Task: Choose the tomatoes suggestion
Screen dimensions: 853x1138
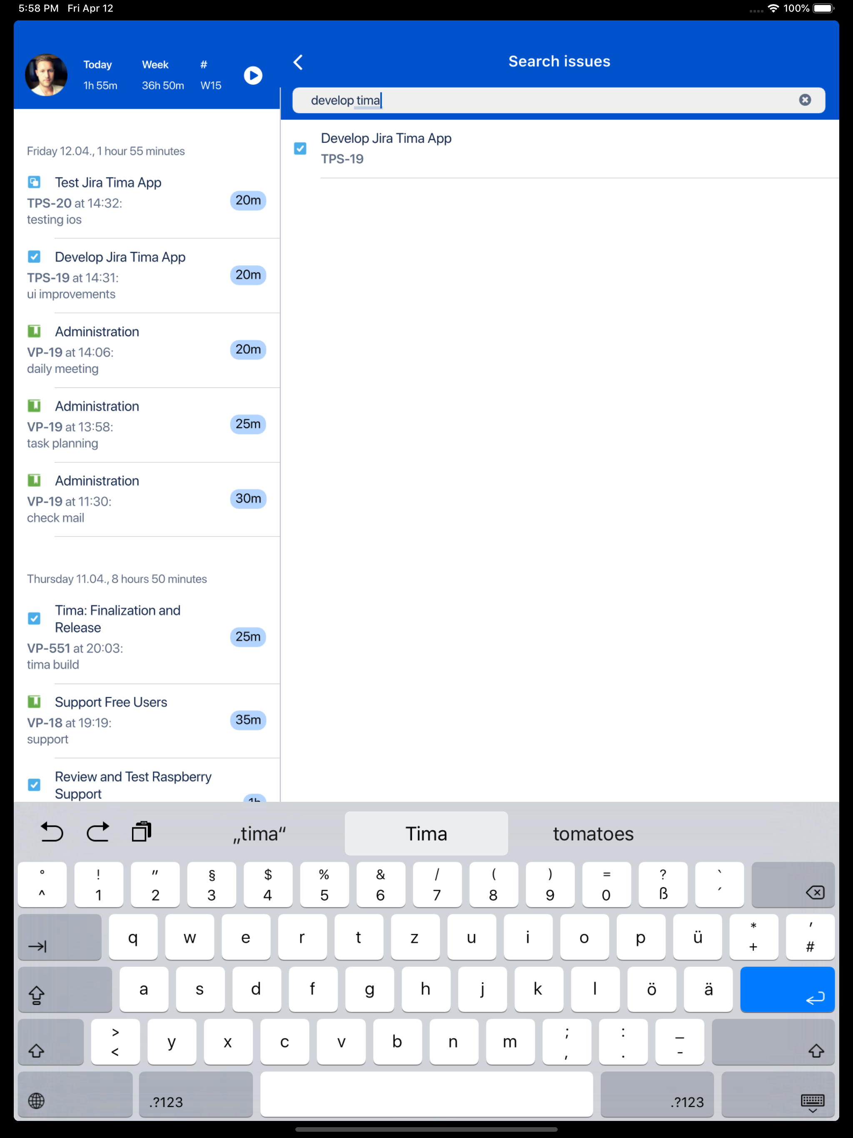Action: [x=593, y=834]
